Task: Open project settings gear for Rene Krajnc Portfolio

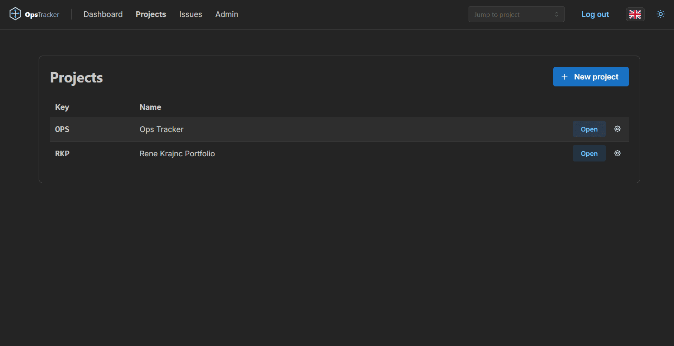Action: [x=617, y=153]
